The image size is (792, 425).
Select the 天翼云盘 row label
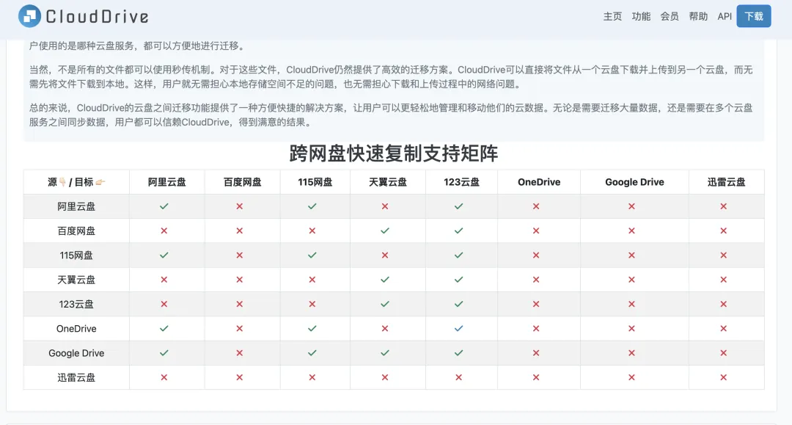76,280
